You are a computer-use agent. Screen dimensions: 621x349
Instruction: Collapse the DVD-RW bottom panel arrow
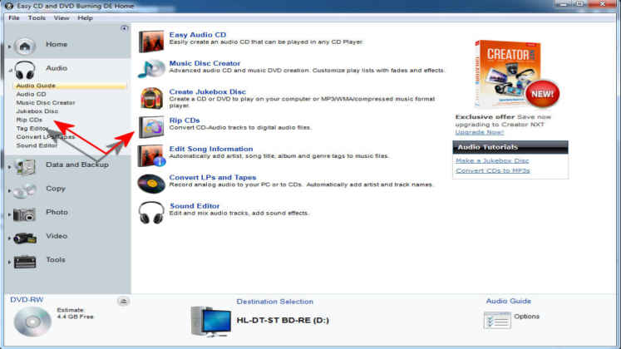coord(123,301)
